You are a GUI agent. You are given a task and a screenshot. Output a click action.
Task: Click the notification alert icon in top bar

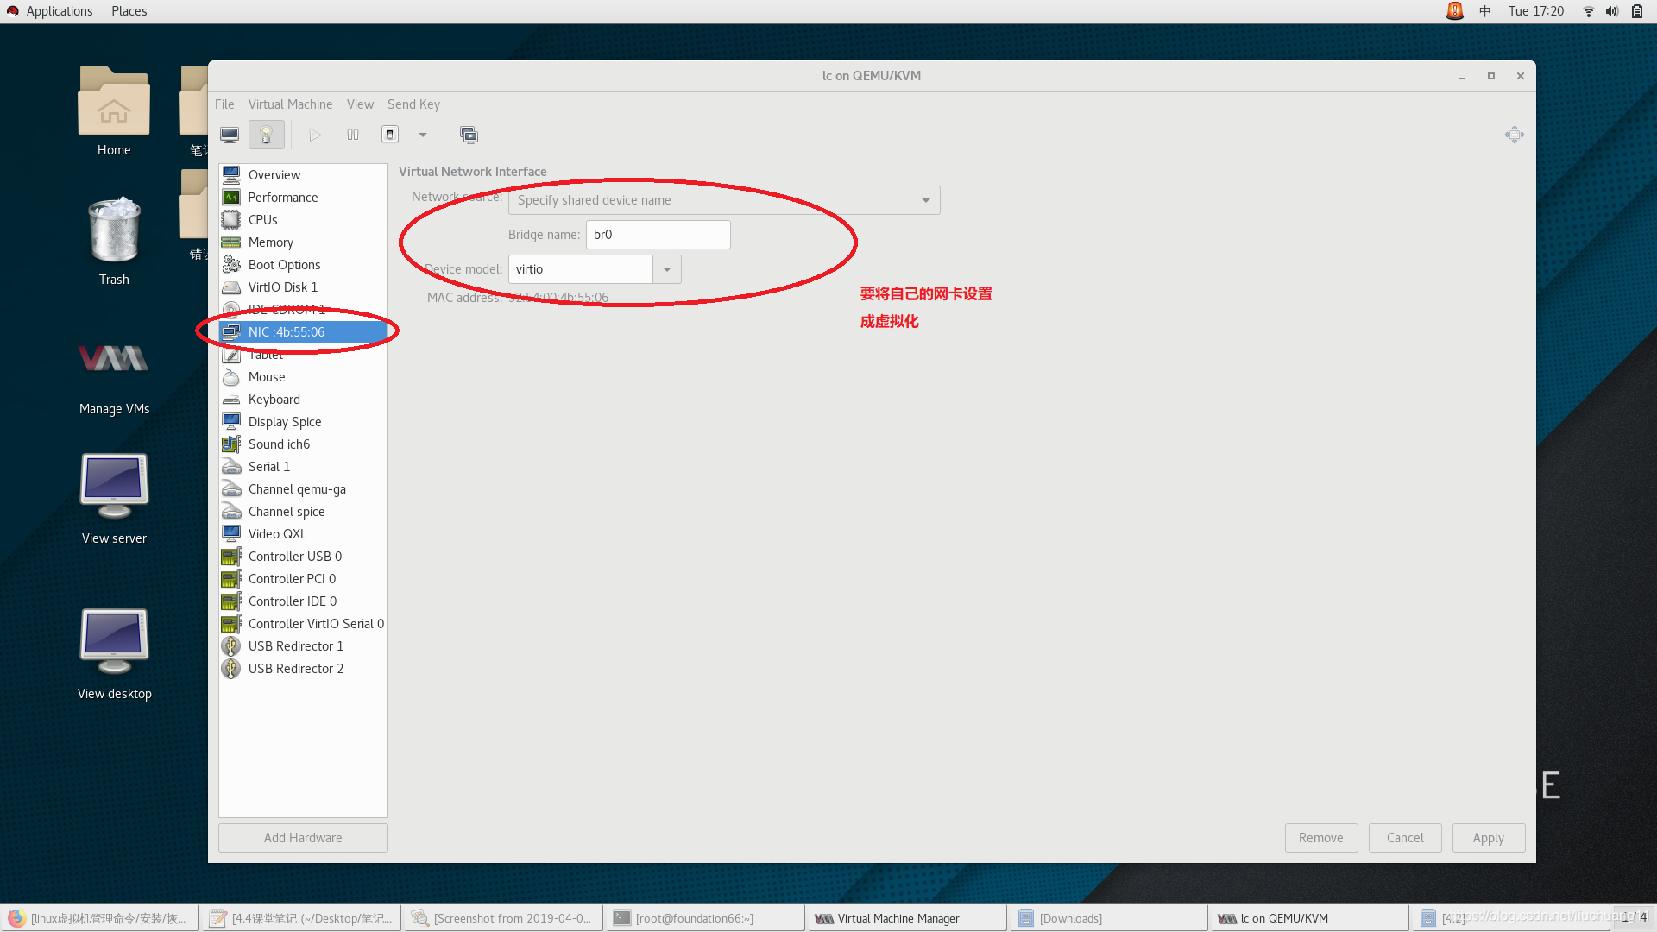tap(1454, 11)
